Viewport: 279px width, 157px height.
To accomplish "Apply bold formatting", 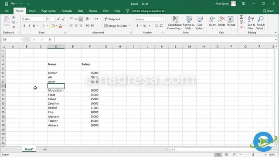I will (24, 26).
